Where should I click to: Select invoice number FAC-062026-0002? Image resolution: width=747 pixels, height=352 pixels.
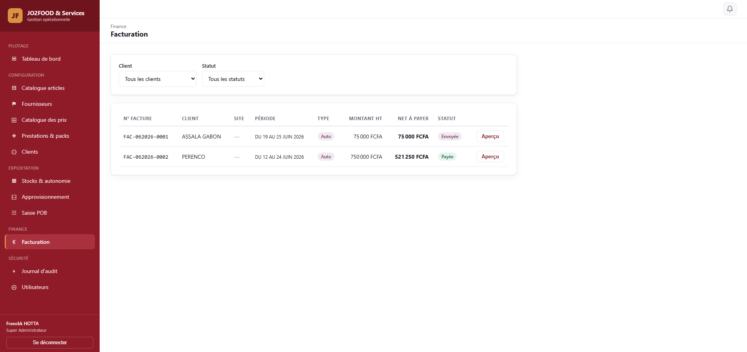(x=146, y=157)
